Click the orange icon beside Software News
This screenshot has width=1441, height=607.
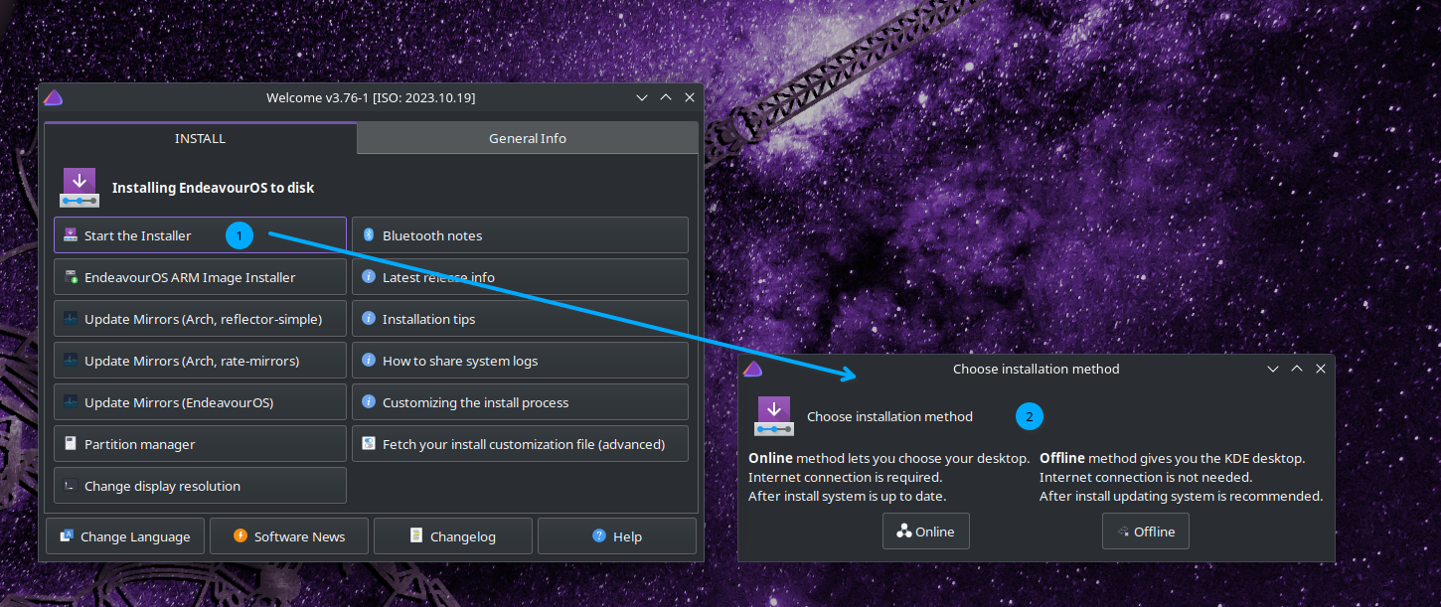240,535
